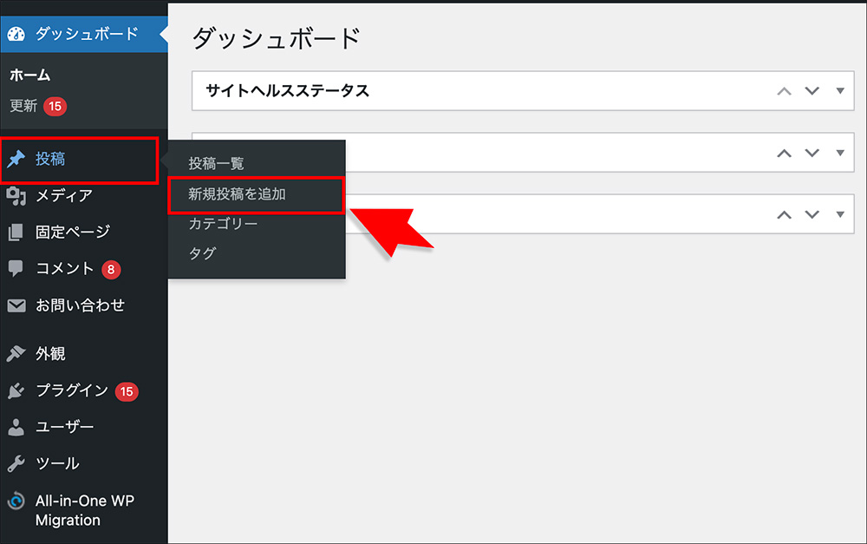This screenshot has height=544, width=867.
Task: Open the 更新 updates link
Action: pos(23,106)
